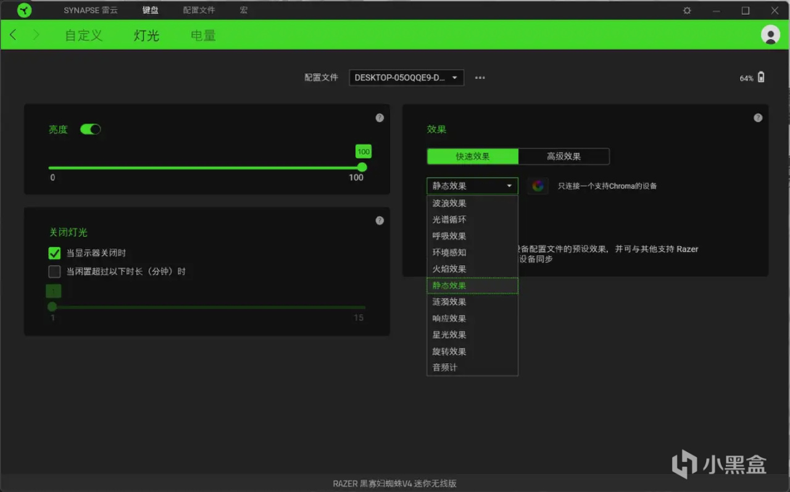Select 涟漪效果 from the effect list
The image size is (790, 492).
pos(472,302)
